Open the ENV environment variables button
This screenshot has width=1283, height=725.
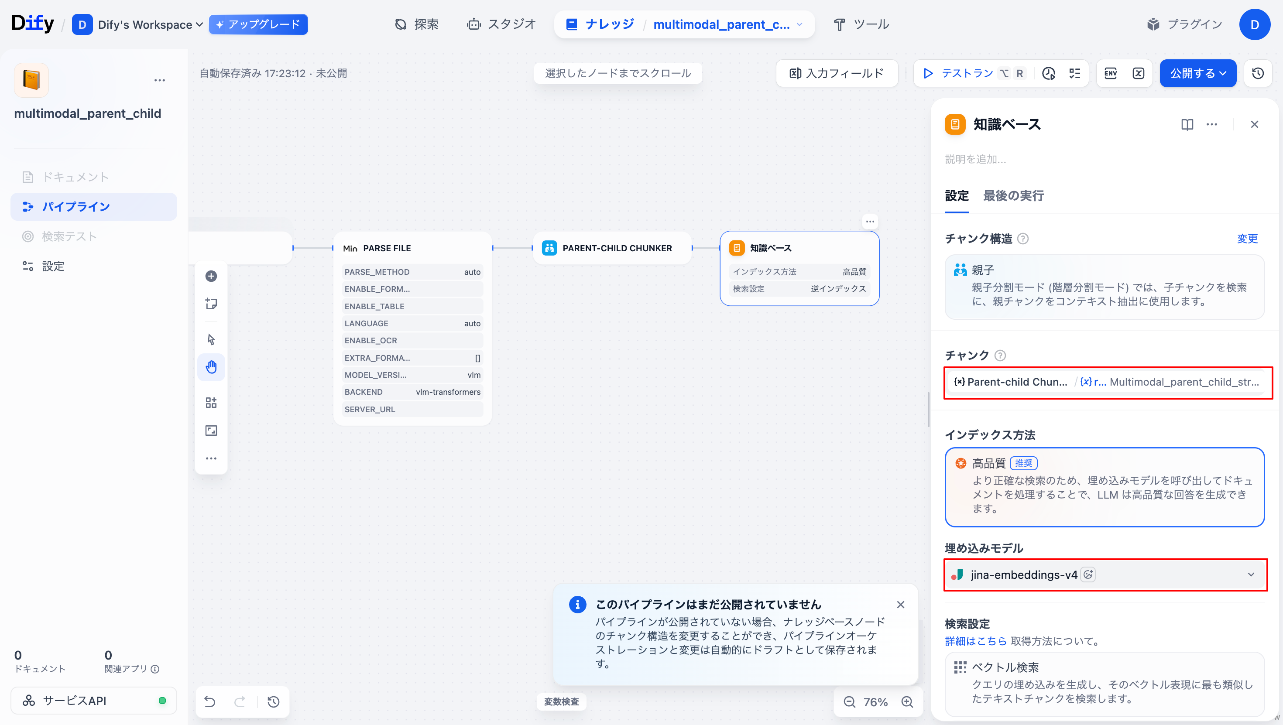(1111, 73)
